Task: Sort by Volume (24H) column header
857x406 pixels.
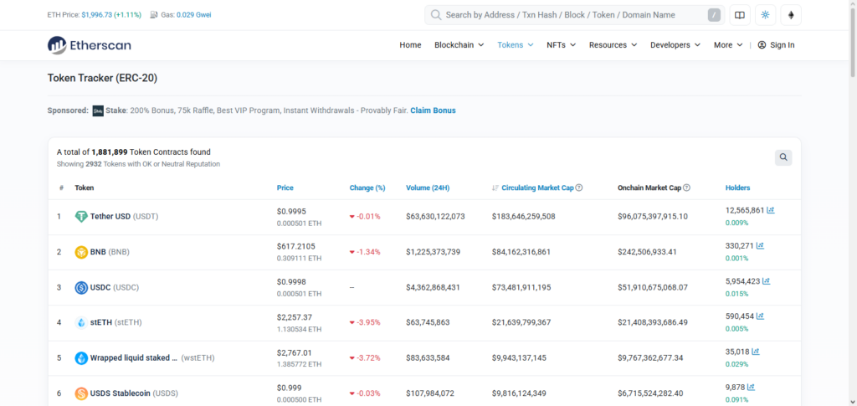Action: click(428, 188)
